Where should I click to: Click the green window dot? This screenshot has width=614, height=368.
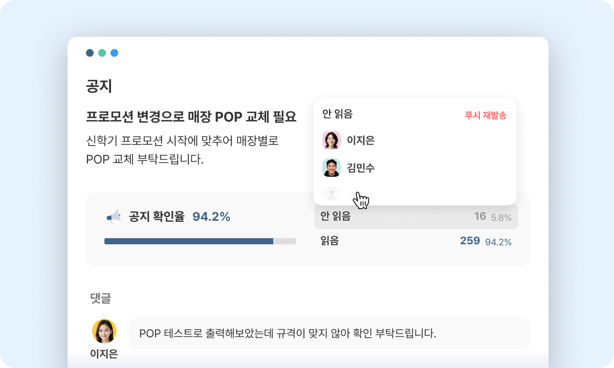[x=102, y=53]
